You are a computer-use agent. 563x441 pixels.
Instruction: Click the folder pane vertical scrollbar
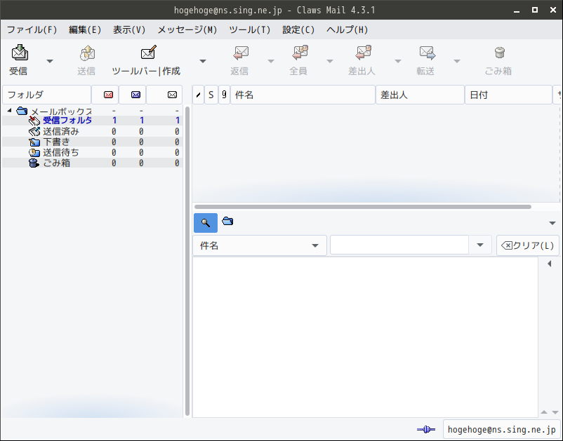point(187,261)
